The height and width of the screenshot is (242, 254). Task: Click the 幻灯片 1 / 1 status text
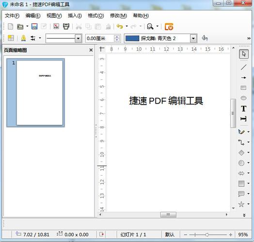[x=133, y=235]
